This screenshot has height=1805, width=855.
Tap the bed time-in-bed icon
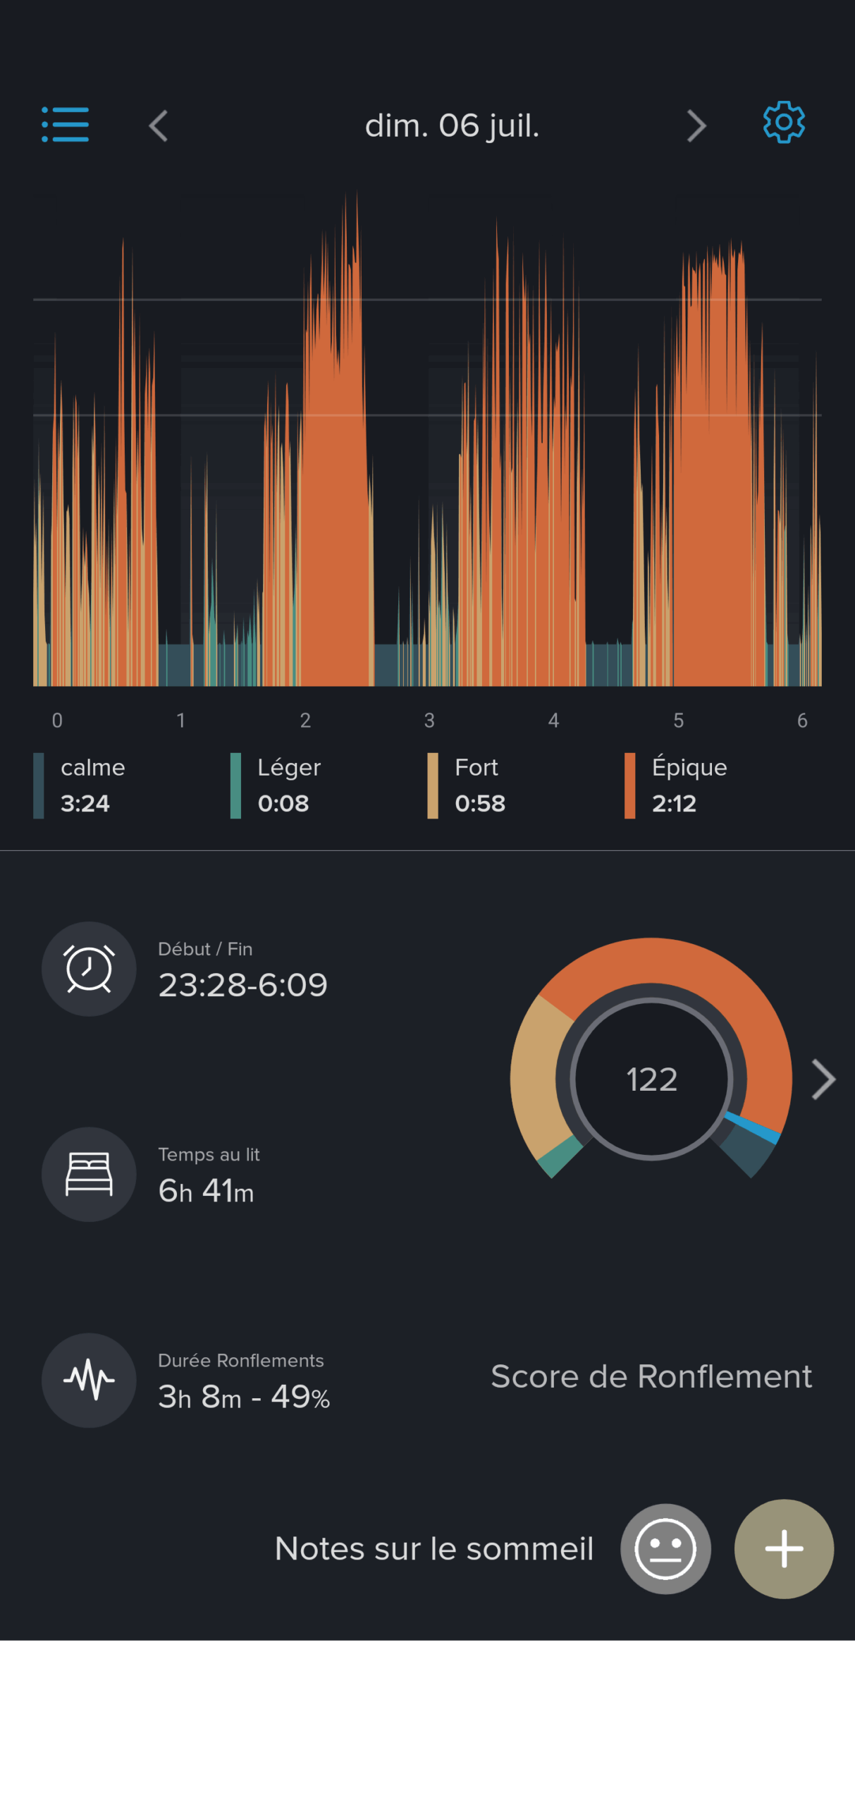pyautogui.click(x=89, y=1174)
